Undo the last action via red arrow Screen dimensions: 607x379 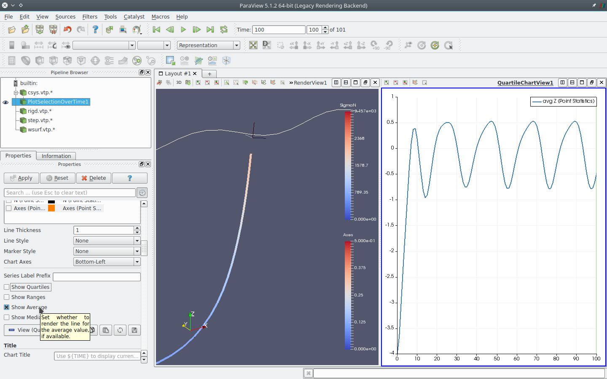click(x=67, y=29)
